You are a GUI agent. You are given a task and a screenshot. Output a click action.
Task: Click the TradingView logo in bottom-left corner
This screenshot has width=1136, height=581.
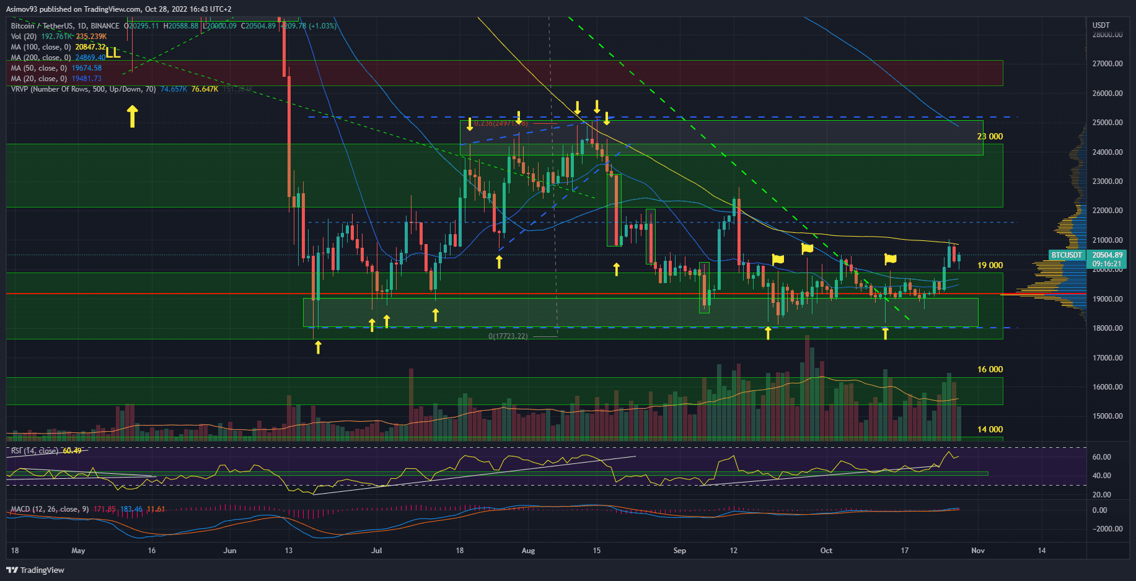tap(35, 570)
